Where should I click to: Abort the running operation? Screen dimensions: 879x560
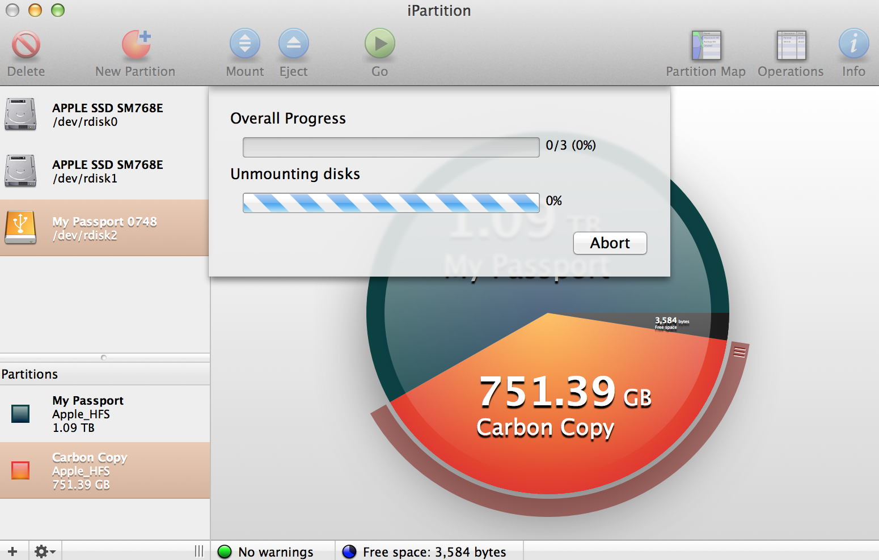pyautogui.click(x=610, y=243)
